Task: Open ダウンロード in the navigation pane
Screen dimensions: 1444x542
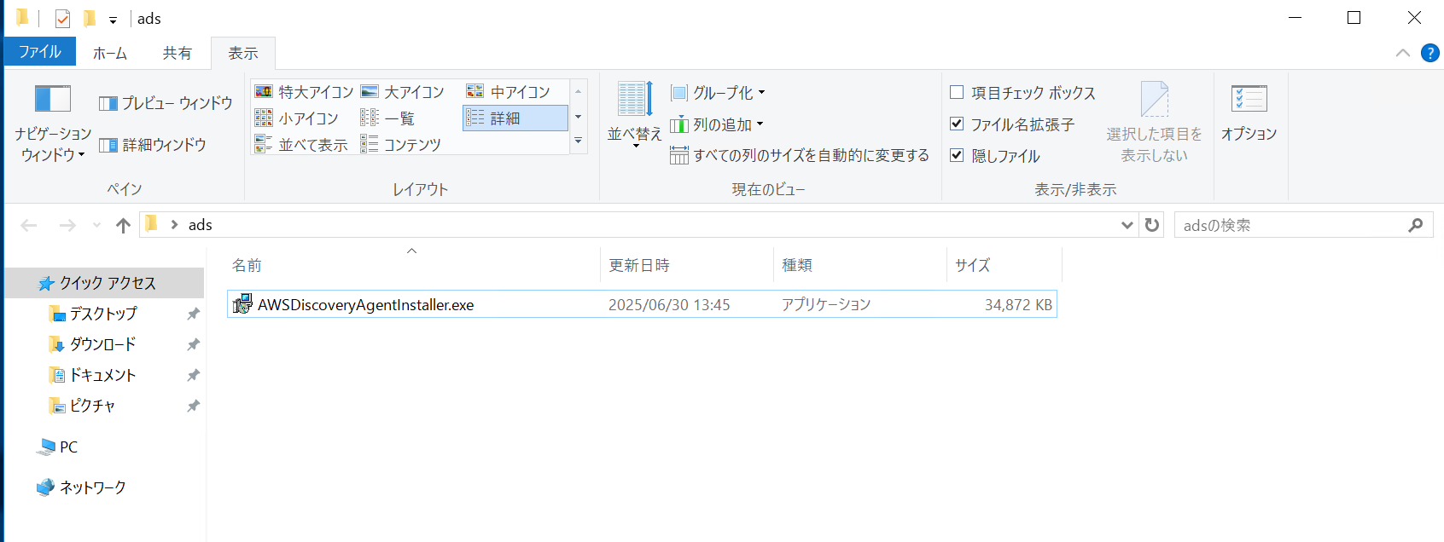Action: (x=102, y=344)
